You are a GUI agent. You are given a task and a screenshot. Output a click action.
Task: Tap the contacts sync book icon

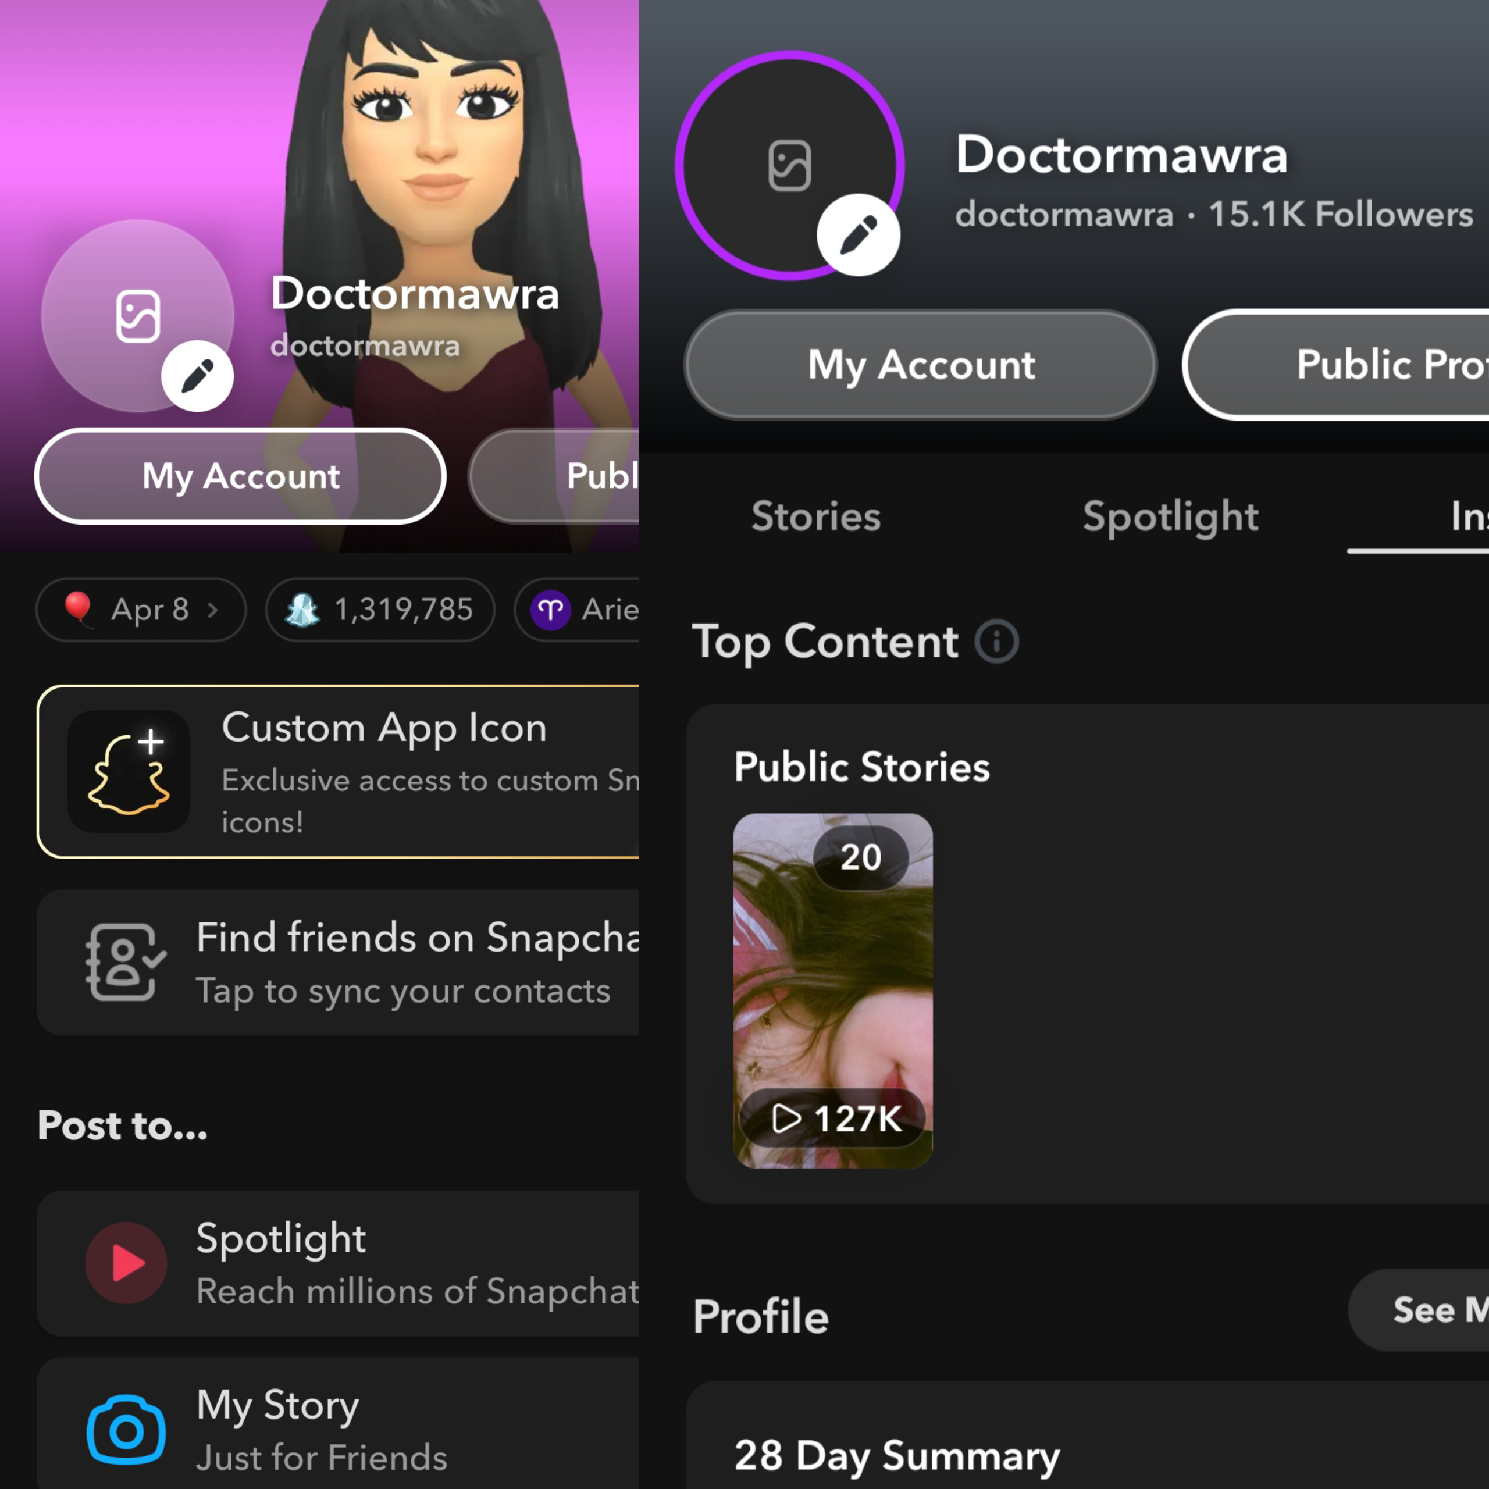point(125,962)
